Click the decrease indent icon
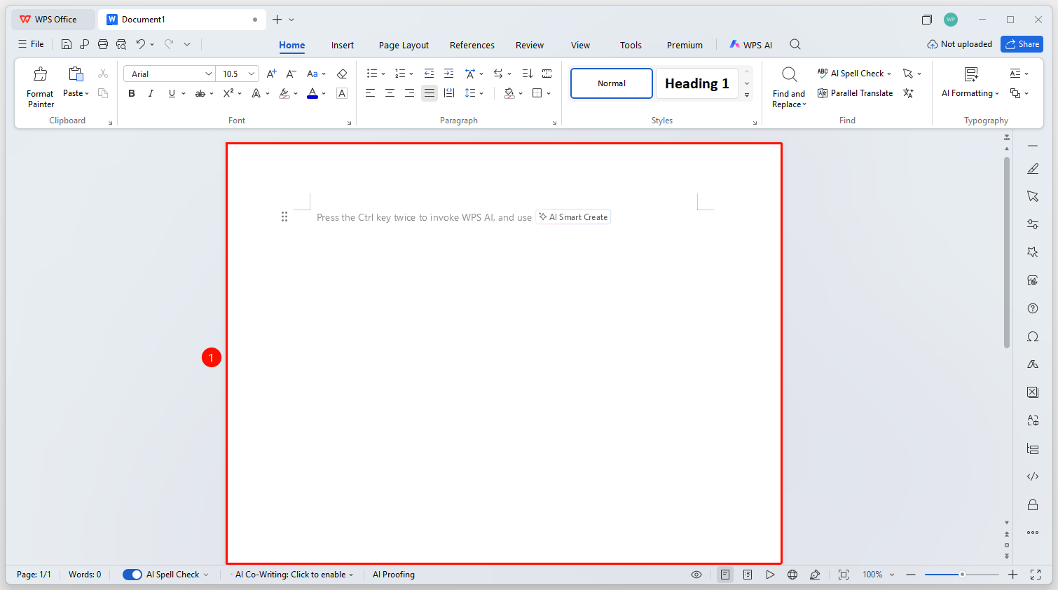 pyautogui.click(x=429, y=74)
